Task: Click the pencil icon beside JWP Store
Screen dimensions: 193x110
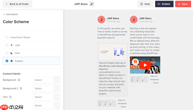Action: [x=92, y=4]
